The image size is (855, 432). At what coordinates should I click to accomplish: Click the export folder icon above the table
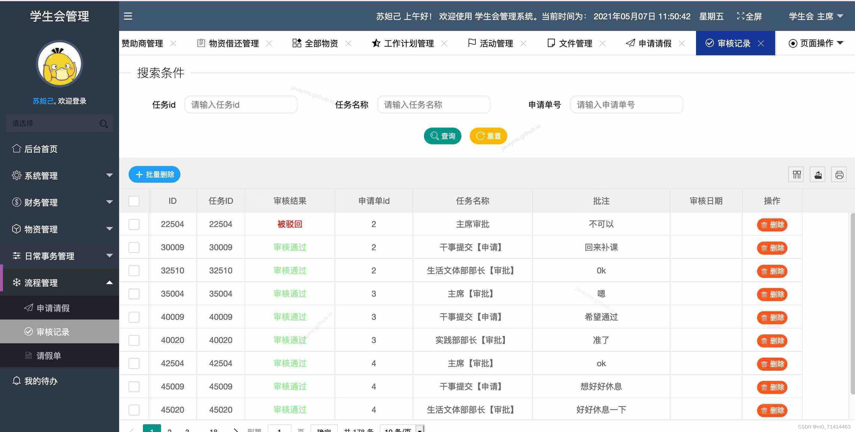[817, 174]
